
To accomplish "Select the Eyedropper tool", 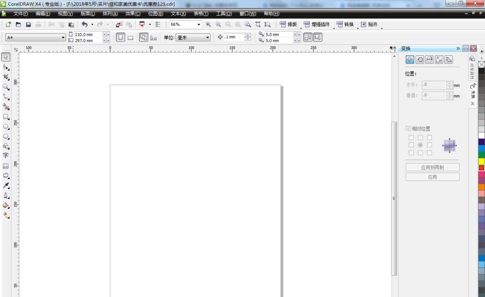I will click(5, 185).
